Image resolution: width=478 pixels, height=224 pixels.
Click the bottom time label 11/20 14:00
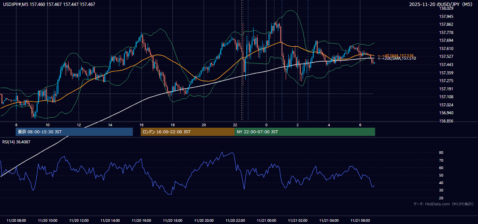coord(110,221)
